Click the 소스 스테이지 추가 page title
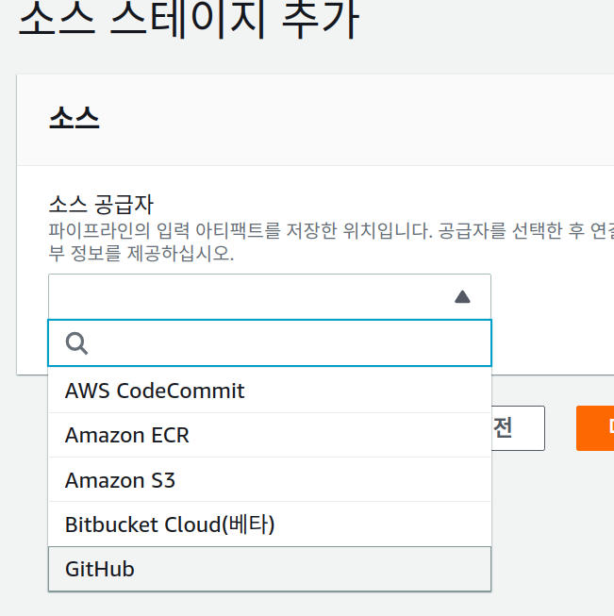The image size is (614, 616). 189,20
